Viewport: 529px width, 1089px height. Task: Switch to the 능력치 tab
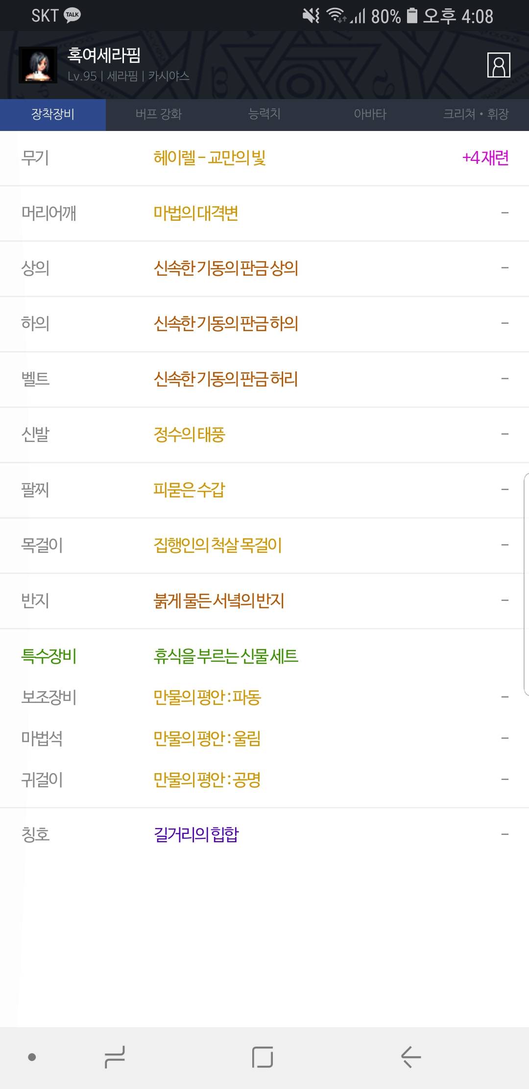click(264, 114)
